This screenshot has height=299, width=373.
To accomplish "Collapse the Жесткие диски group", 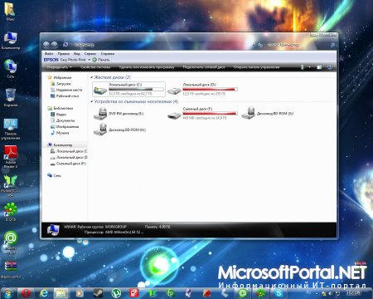I will pos(92,77).
